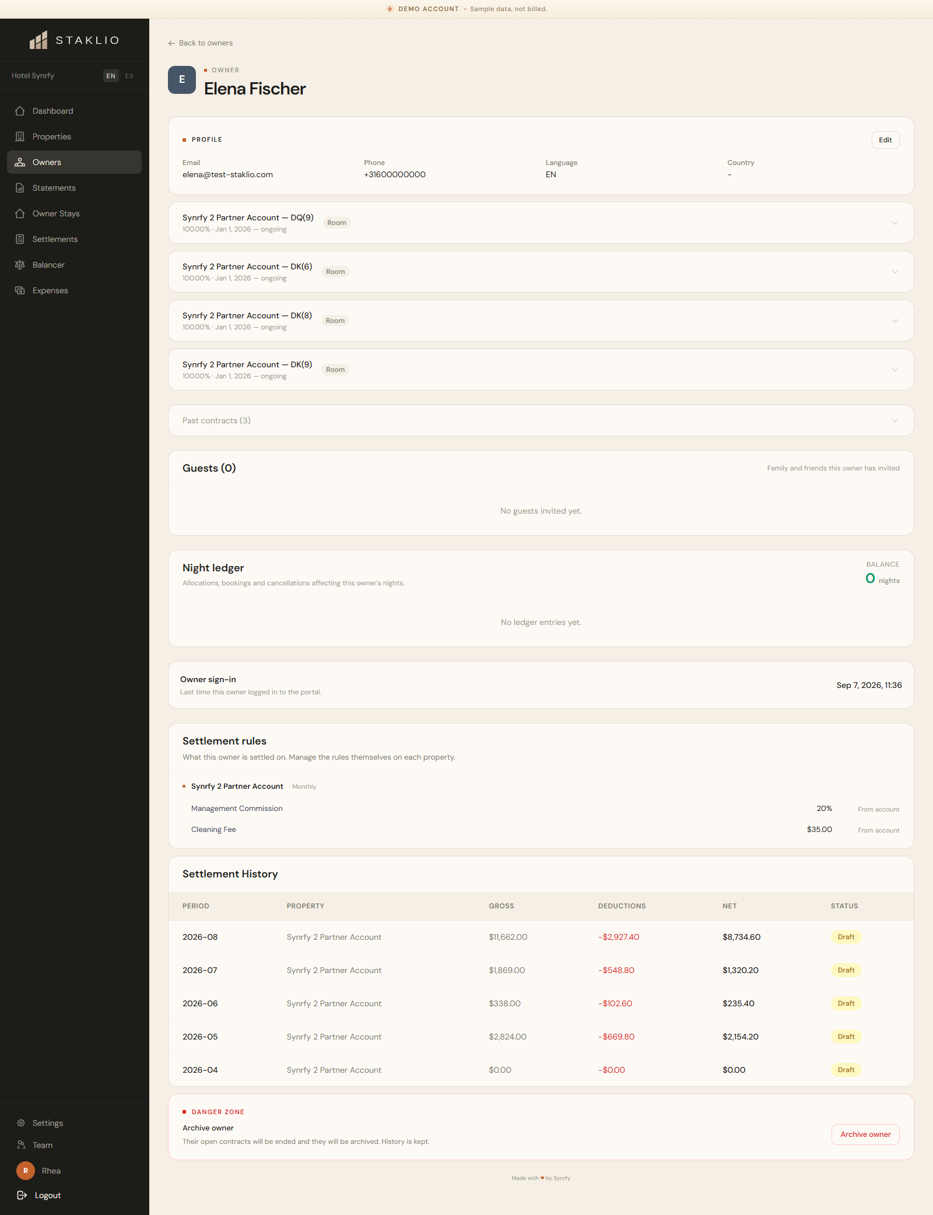Click the Archive owner button
The image size is (933, 1215).
[x=865, y=1135]
